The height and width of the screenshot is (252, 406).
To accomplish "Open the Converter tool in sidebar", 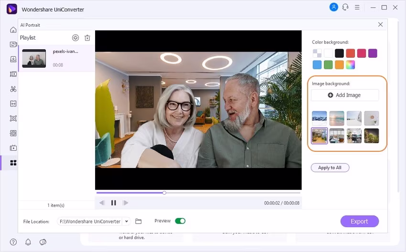I will click(13, 44).
